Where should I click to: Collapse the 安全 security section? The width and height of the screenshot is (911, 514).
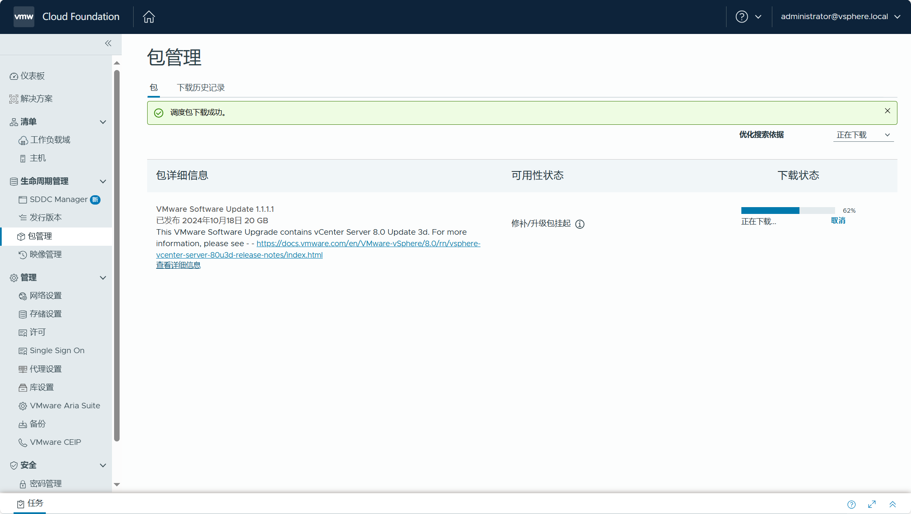coord(103,465)
